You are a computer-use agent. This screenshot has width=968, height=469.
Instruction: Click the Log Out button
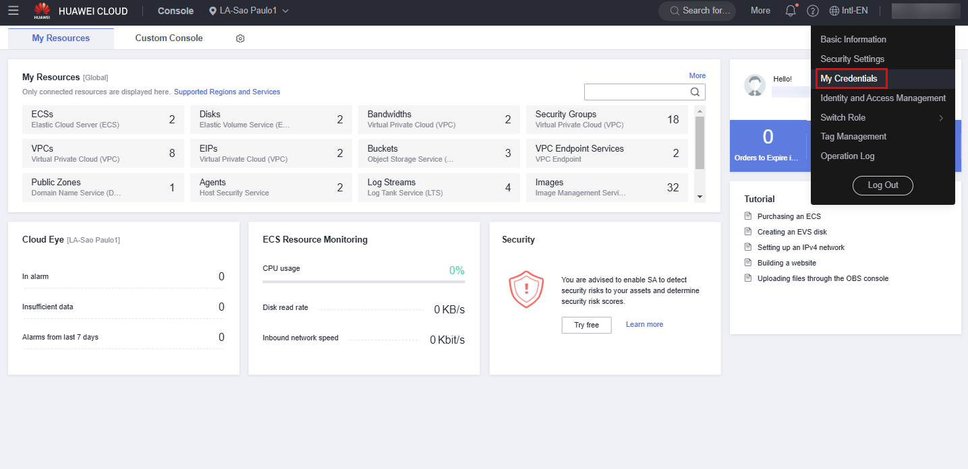(882, 185)
